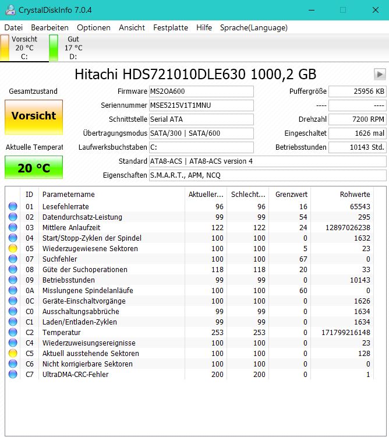Click the Drehzahl field 7200 RPM
Screen dimensions: 389x437
click(x=357, y=119)
